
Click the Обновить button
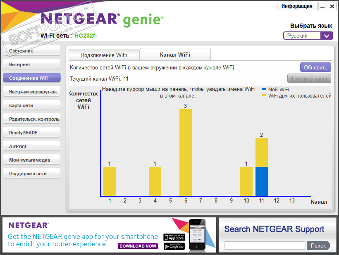315,67
